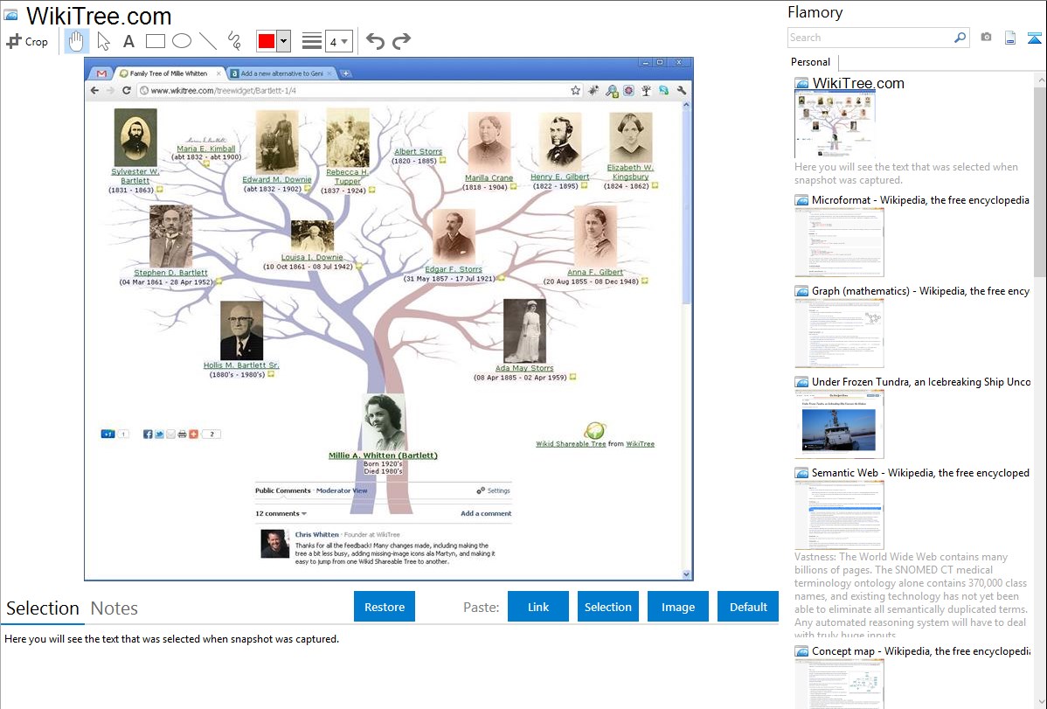Viewport: 1047px width, 709px height.
Task: Open the color picker dropdown arrow
Action: (283, 41)
